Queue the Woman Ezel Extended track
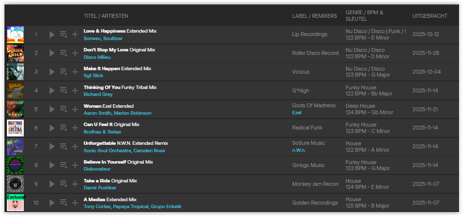Screen dimensions: 463x216 click(x=63, y=110)
